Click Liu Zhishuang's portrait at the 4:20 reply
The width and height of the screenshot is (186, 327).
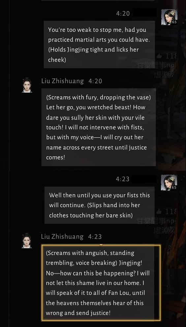[27, 85]
